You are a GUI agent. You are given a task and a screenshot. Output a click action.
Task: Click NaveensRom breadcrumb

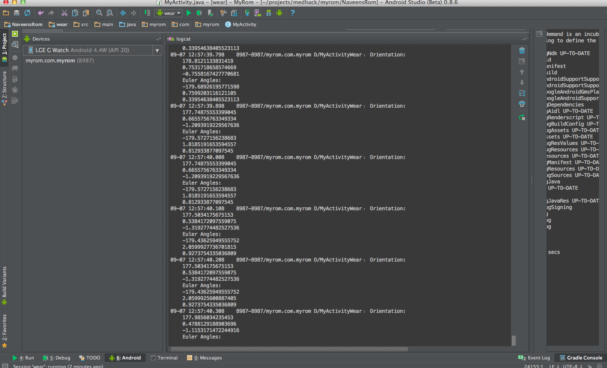coord(23,24)
